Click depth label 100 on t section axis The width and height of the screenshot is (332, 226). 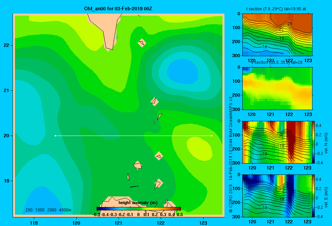236,28
